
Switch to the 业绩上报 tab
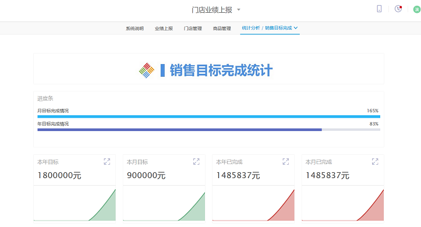pyautogui.click(x=164, y=29)
